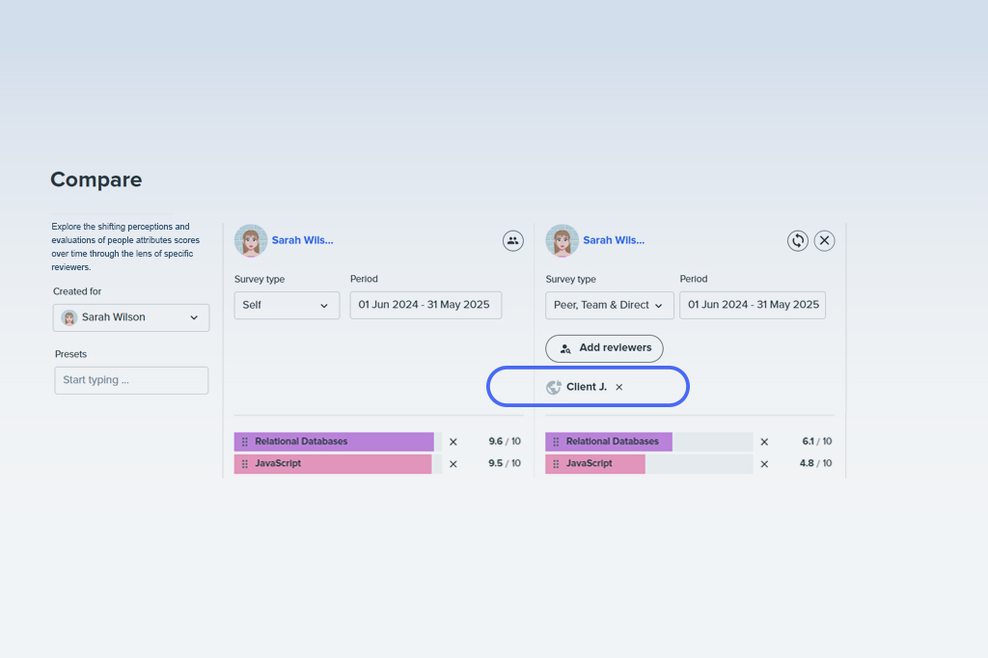Click the Presets search field
This screenshot has width=988, height=658.
(x=131, y=380)
